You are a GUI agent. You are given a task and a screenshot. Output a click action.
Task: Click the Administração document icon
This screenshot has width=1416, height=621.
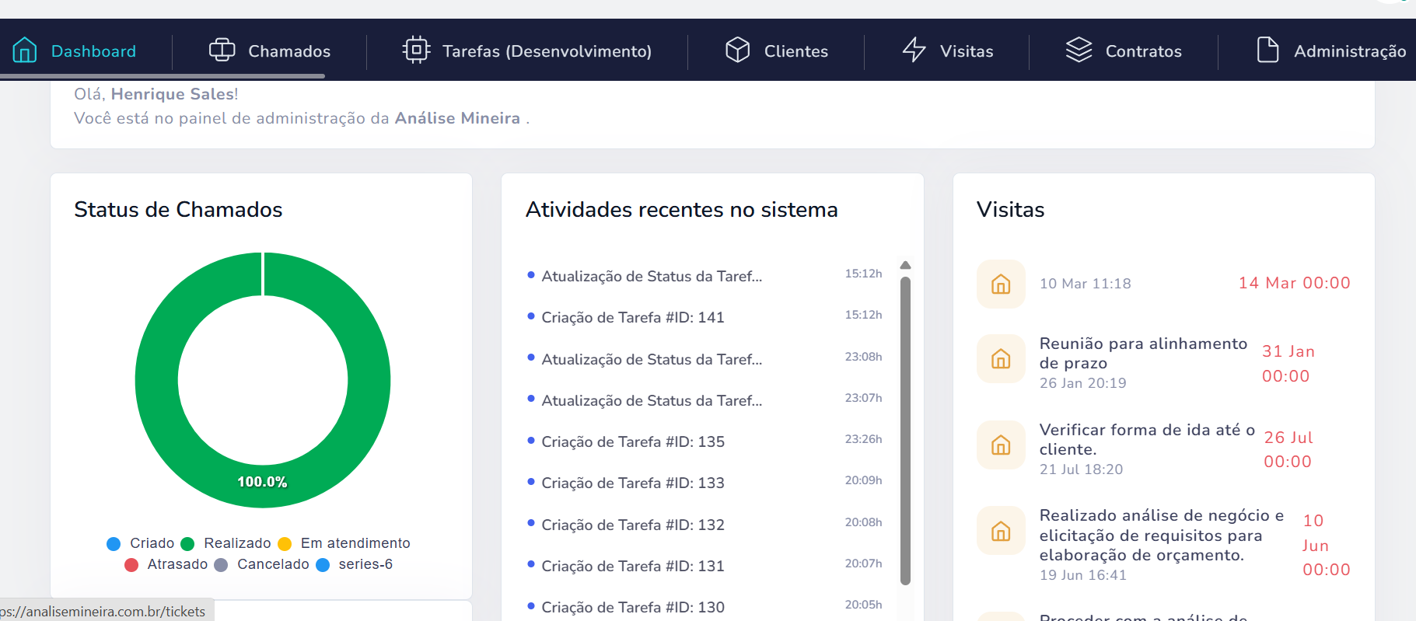click(1268, 51)
